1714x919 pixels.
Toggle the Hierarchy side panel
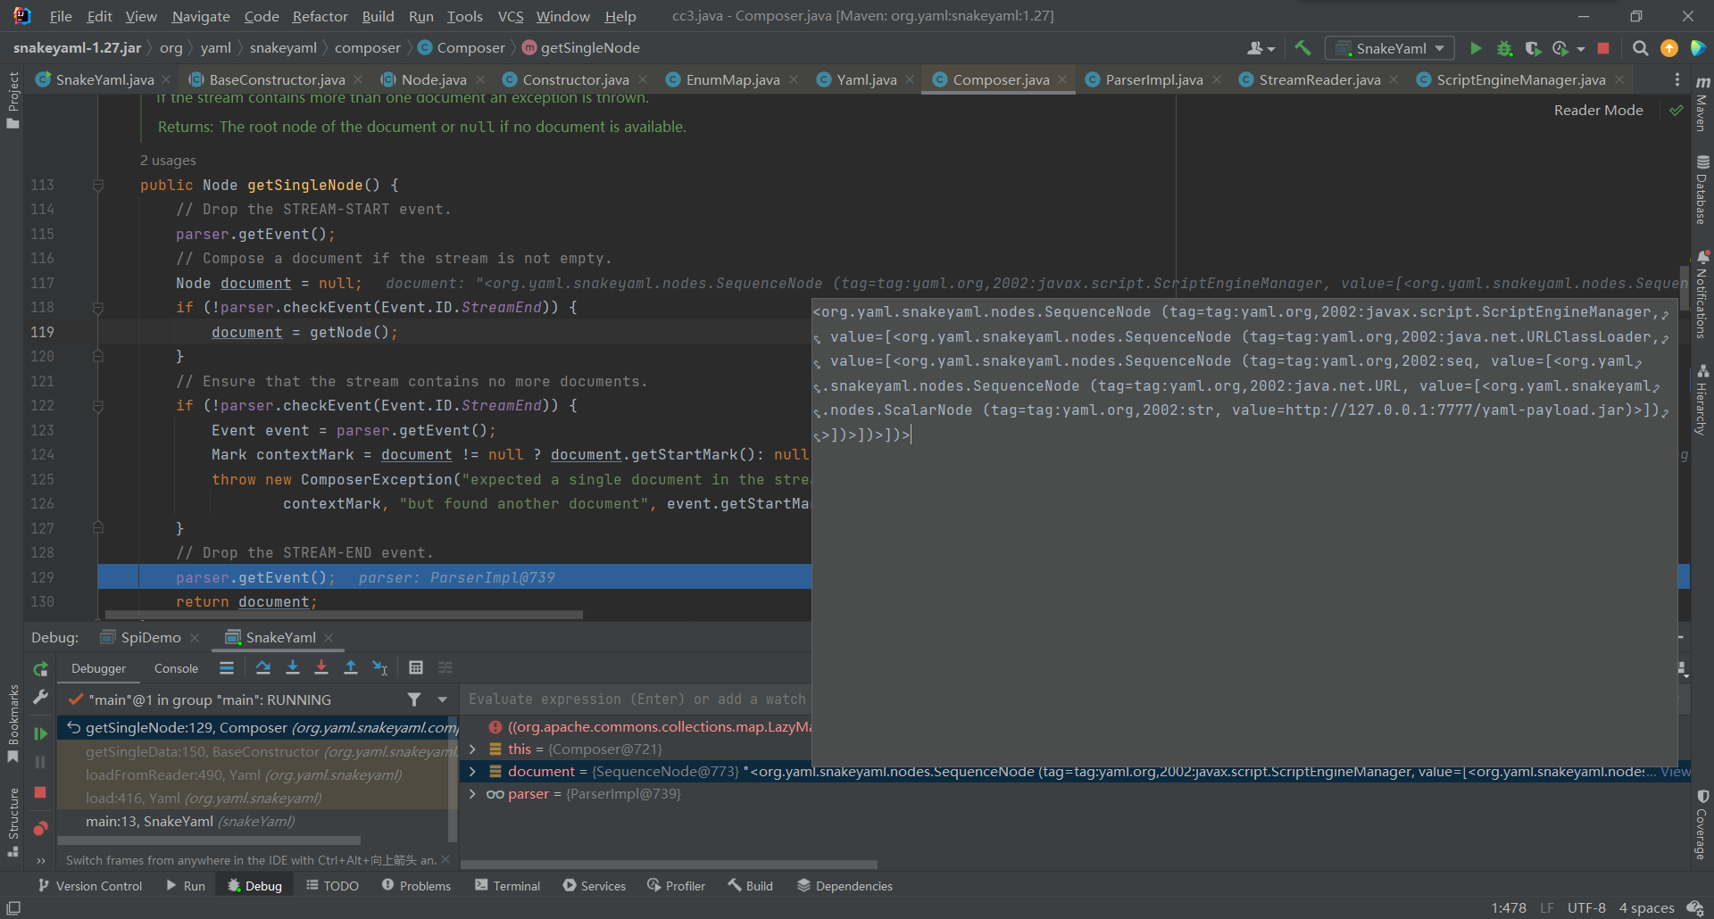[1702, 400]
